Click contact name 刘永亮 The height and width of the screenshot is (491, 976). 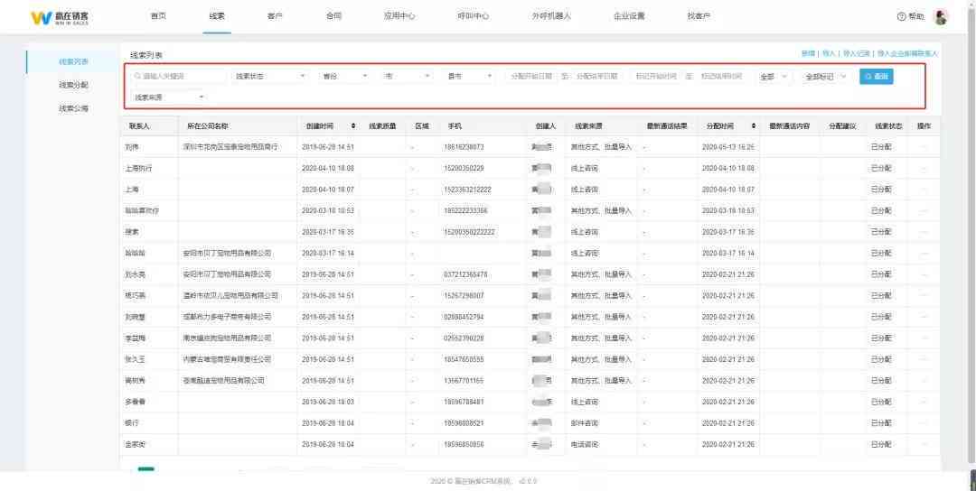click(x=135, y=274)
